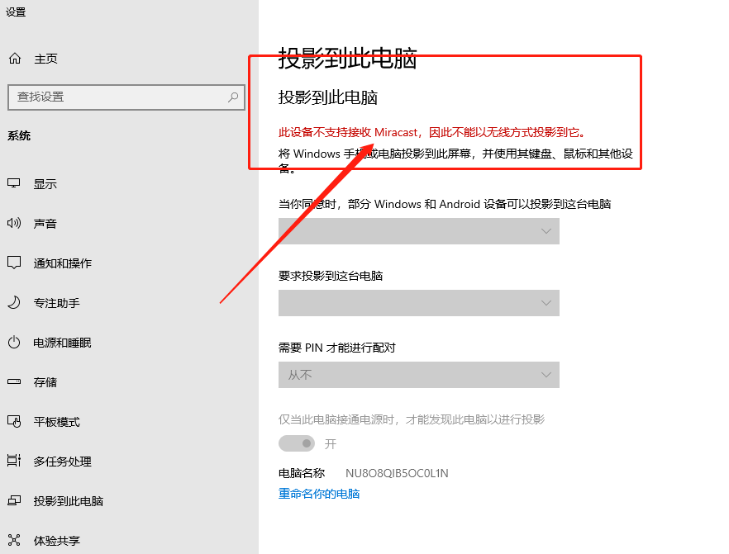This screenshot has width=729, height=554.
Task: Open the 显示 settings page
Action: [x=45, y=184]
